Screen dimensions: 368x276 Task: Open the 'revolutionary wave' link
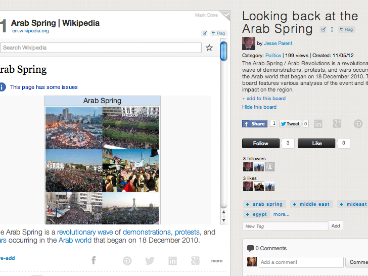point(85,232)
